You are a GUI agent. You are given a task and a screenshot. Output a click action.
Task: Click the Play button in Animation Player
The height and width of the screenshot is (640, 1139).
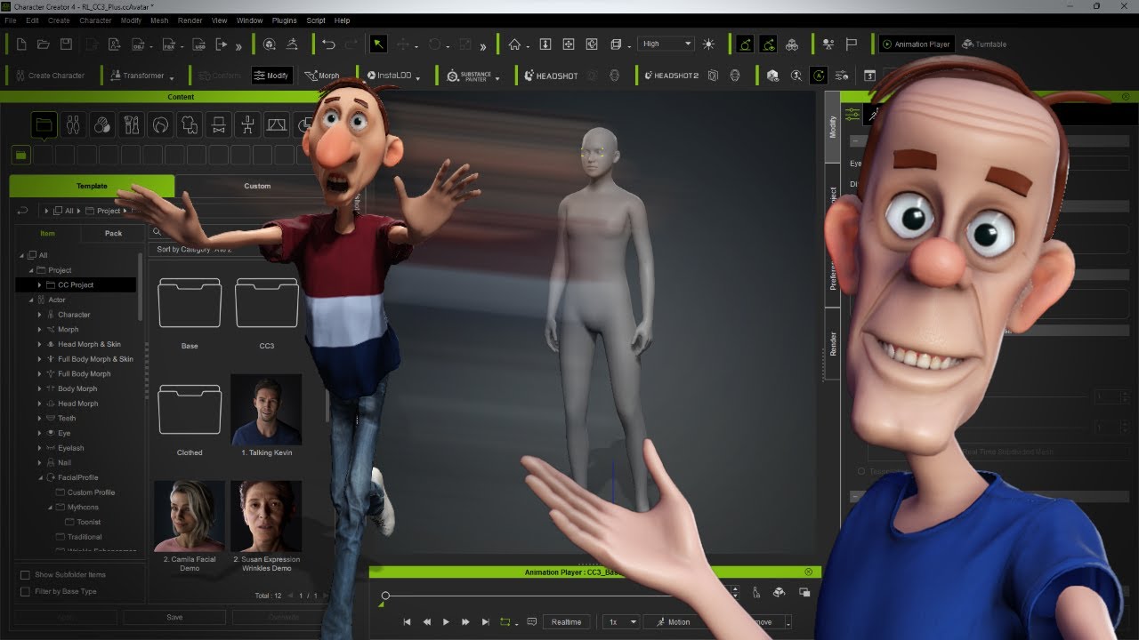click(446, 622)
